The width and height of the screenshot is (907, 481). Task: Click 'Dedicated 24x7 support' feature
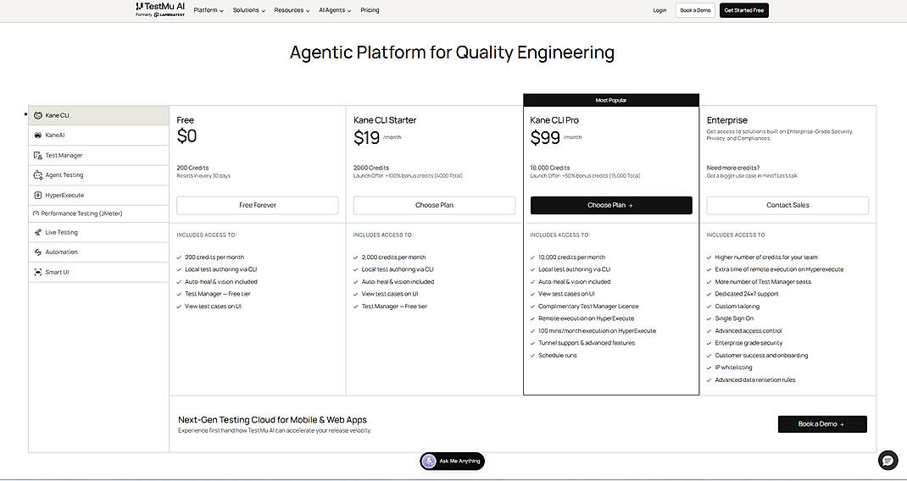click(x=747, y=294)
